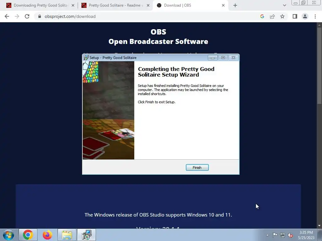Open network status tray icon
This screenshot has height=241, width=322.
click(283, 235)
